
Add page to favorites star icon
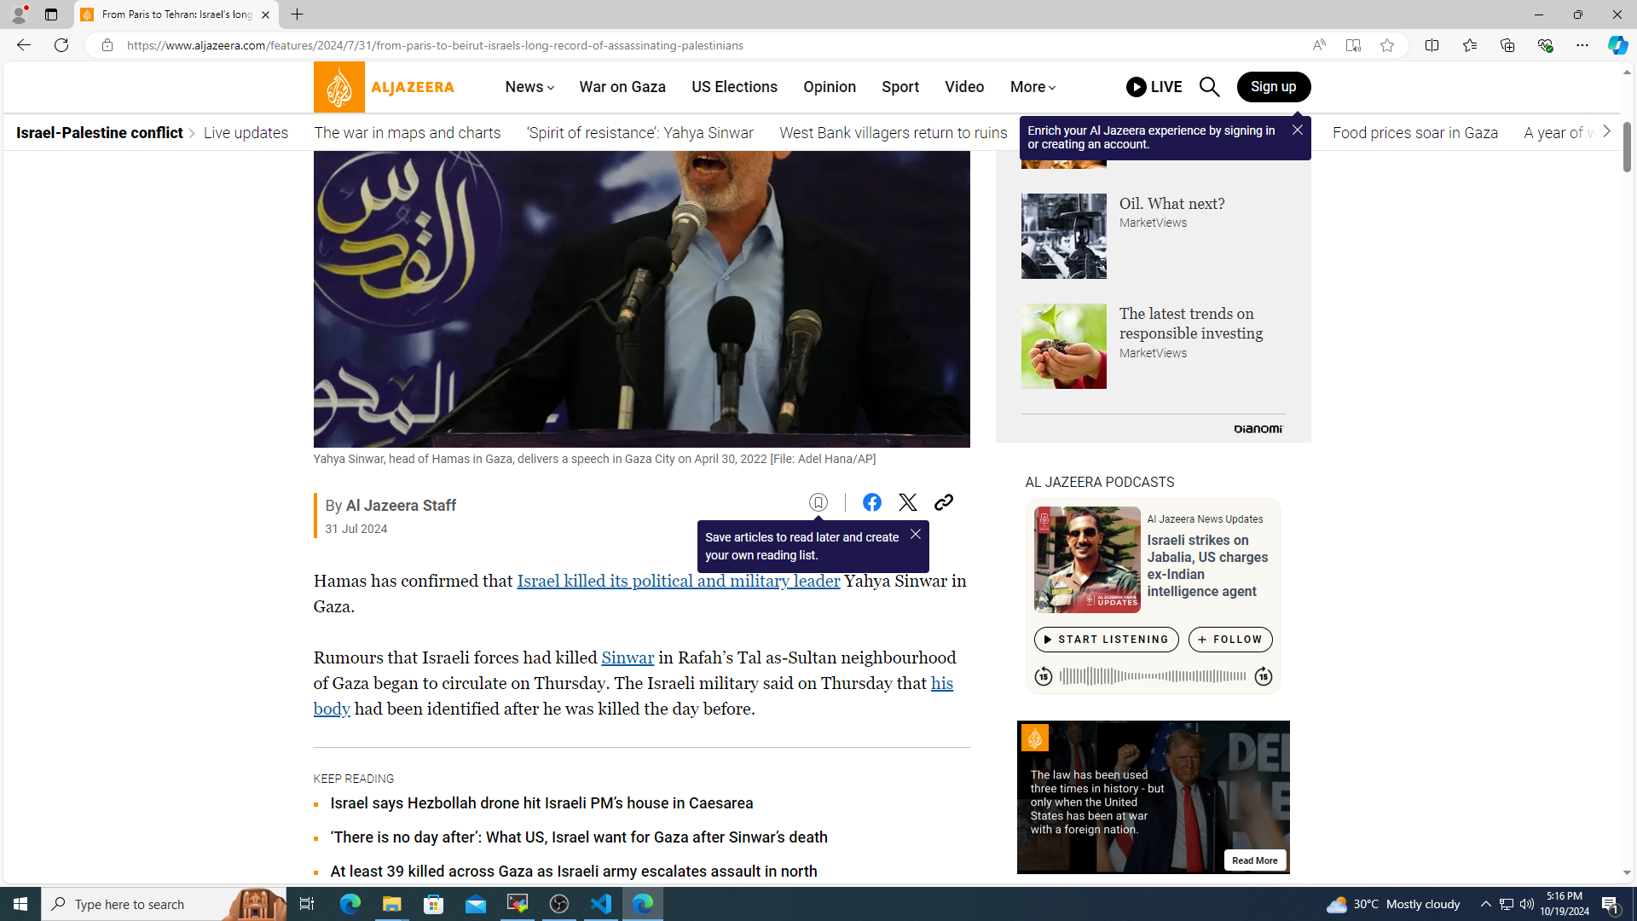[1386, 45]
